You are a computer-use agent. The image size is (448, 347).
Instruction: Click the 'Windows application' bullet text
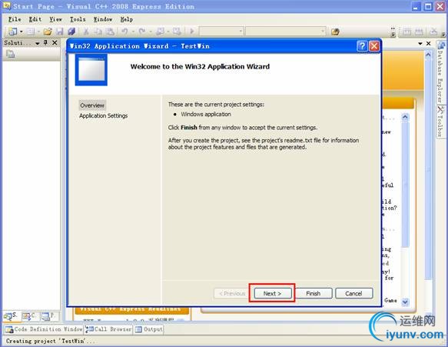pos(206,114)
